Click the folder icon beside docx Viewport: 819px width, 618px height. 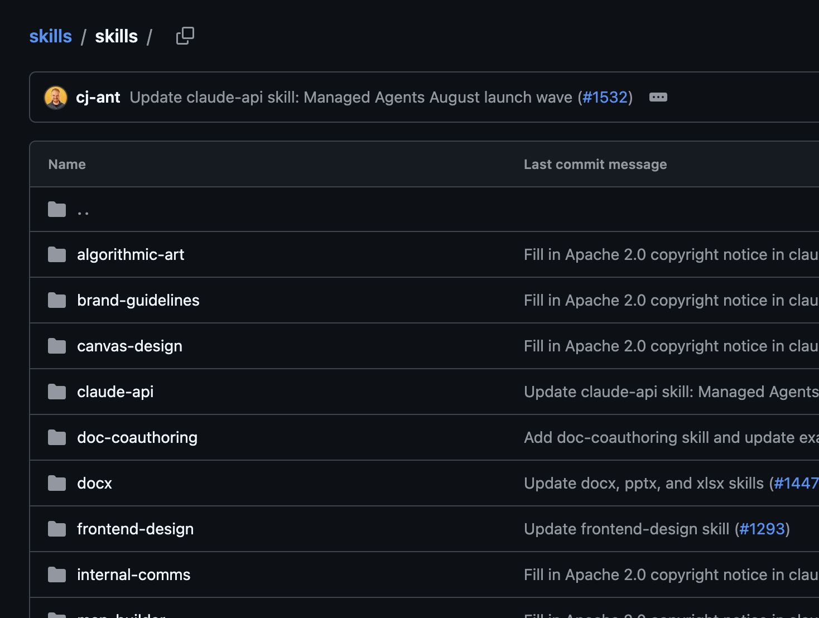coord(57,483)
